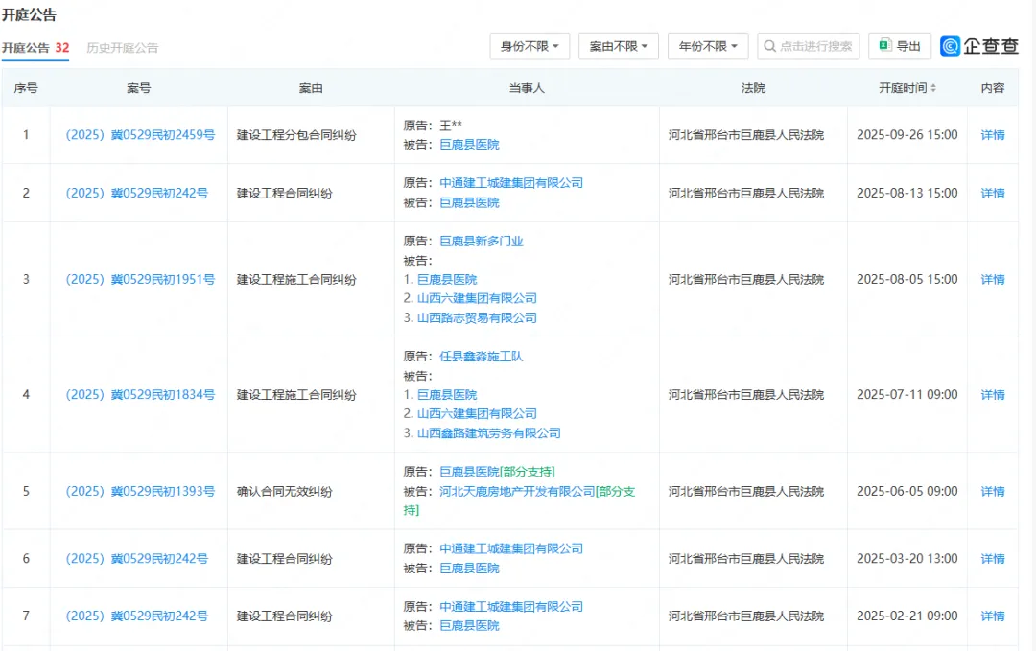Viewport: 1036px width, 651px height.
Task: Open case (2025)冀0529民初2459号
Action: pyautogui.click(x=140, y=135)
